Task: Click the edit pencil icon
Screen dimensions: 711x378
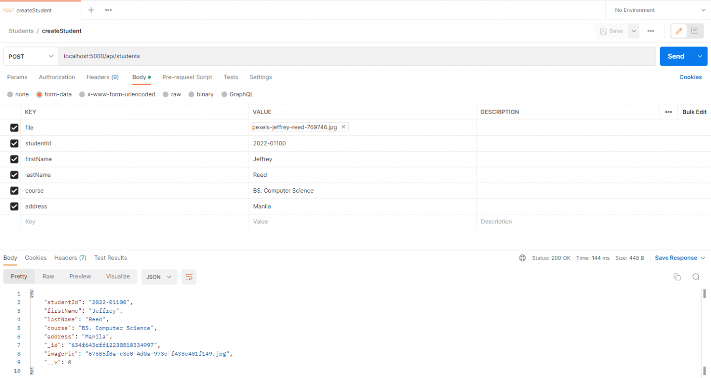Action: 679,31
